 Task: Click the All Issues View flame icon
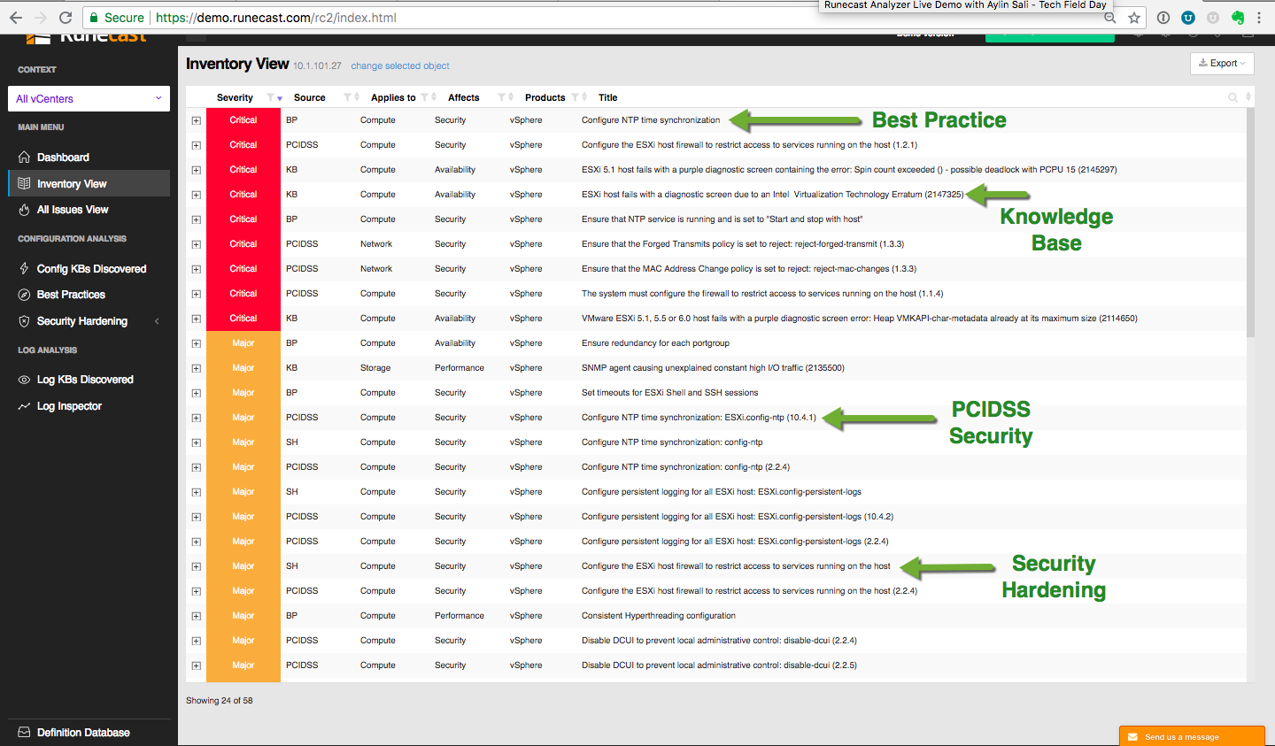click(x=24, y=210)
